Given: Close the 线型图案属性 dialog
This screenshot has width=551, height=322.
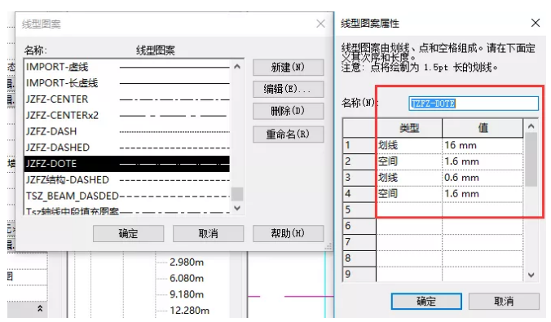Looking at the screenshot, I should [536, 23].
